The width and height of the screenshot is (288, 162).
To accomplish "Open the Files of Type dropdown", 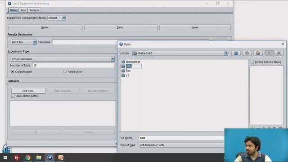I will click(181, 145).
